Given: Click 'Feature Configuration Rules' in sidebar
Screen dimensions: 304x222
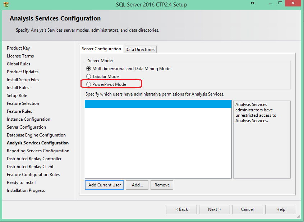Looking at the screenshot, I should (x=33, y=175).
